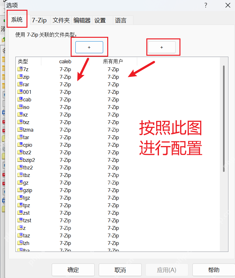Select the bz2 file type icon
The height and width of the screenshot is (278, 235).
tap(20, 152)
